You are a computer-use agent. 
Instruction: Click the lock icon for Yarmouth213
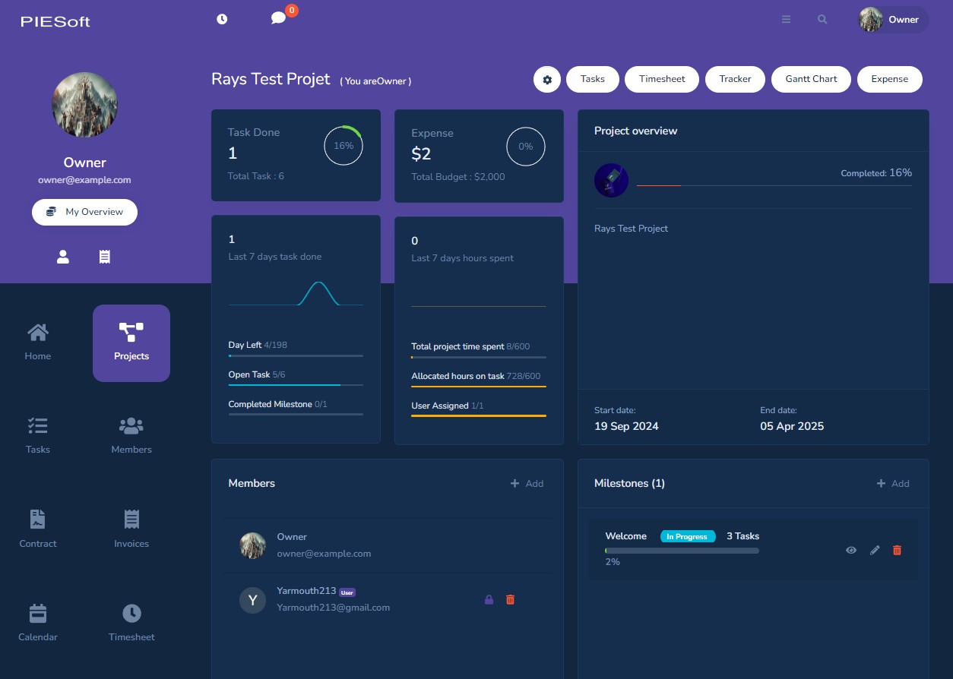click(x=489, y=599)
